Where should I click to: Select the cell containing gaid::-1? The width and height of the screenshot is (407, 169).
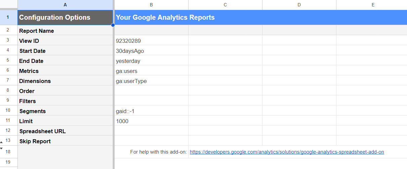click(151, 111)
